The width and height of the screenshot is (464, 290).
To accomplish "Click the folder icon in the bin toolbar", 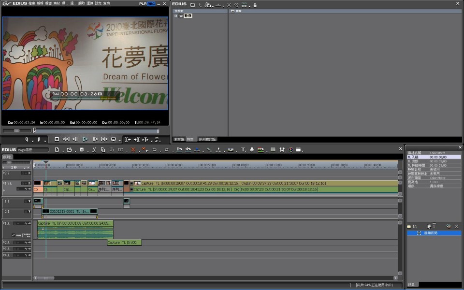I will (x=192, y=4).
